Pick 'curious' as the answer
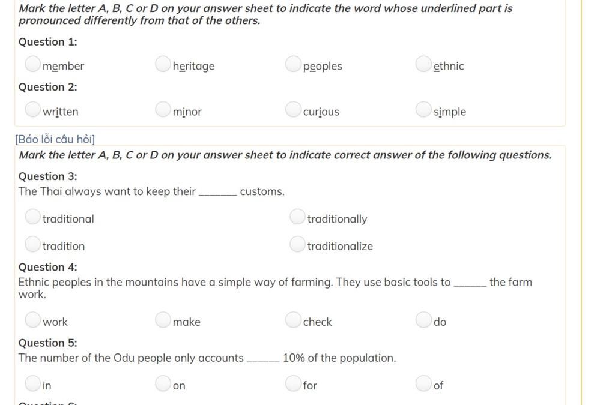The image size is (615, 405). click(293, 109)
